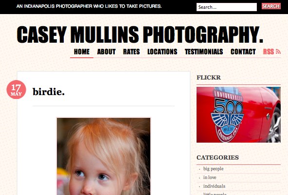The image size is (288, 195).
Task: Click the RSS text link
Action: pyautogui.click(x=269, y=51)
